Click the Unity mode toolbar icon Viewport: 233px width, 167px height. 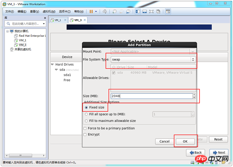click(158, 11)
